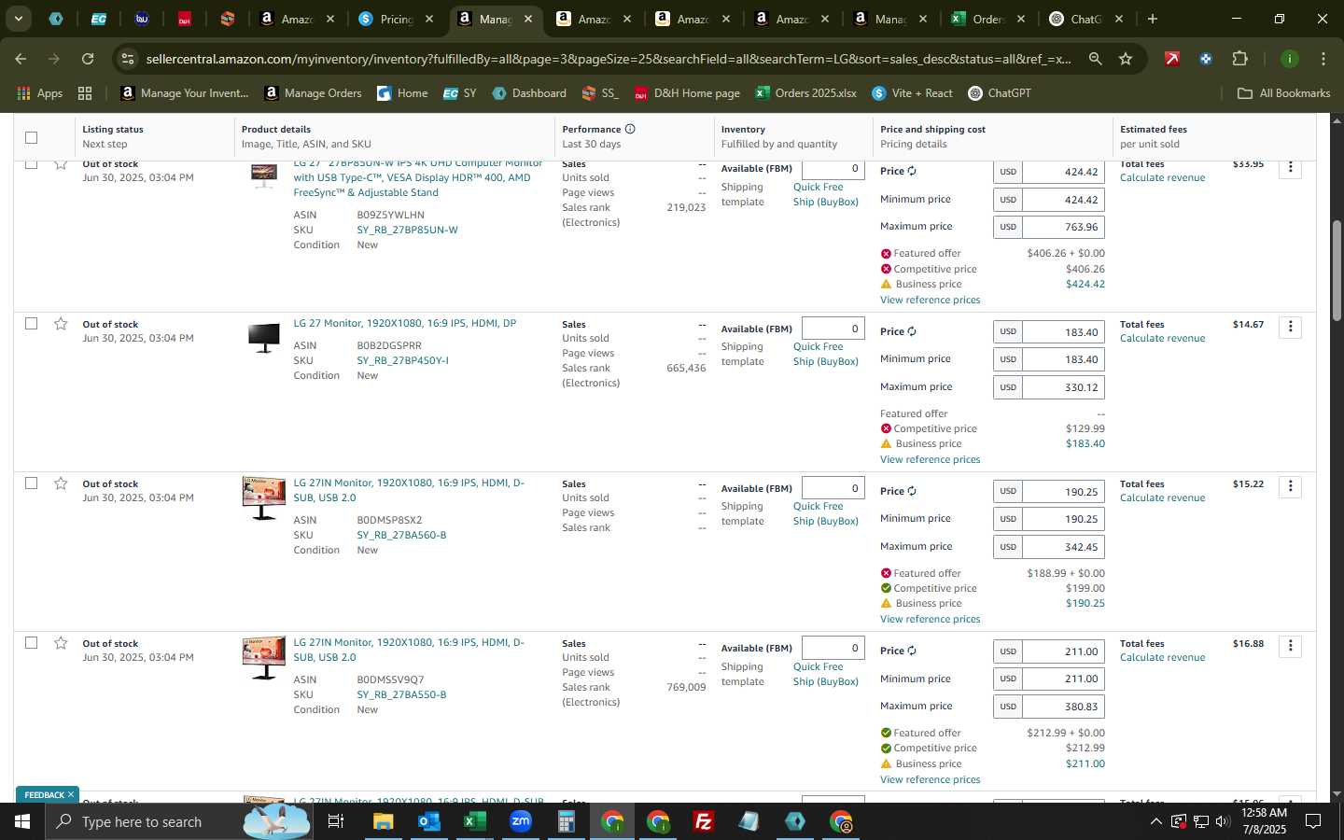
Task: Click business price $183.40 link
Action: 1085,443
